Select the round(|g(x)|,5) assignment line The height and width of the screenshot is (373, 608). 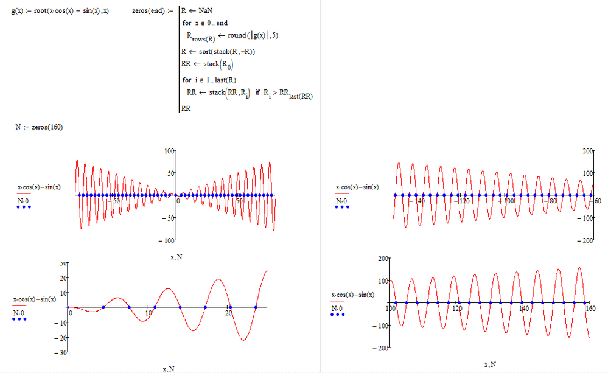coord(232,37)
